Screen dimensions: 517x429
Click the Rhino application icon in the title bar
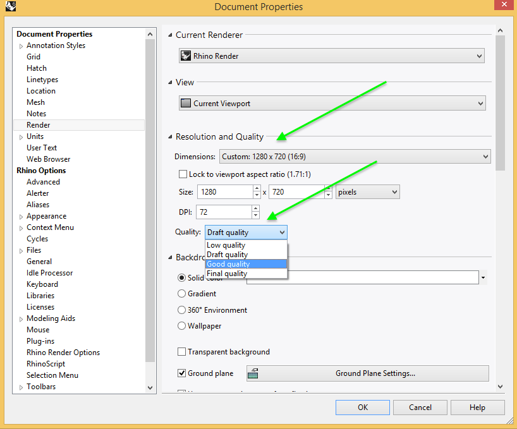point(9,5)
